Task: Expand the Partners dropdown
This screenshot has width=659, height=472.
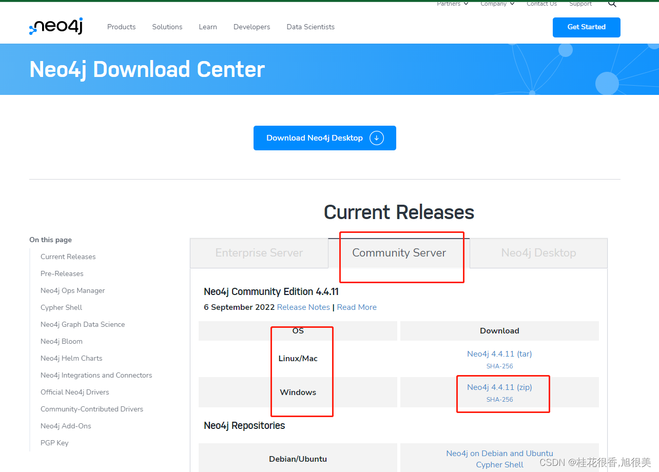Action: [452, 4]
